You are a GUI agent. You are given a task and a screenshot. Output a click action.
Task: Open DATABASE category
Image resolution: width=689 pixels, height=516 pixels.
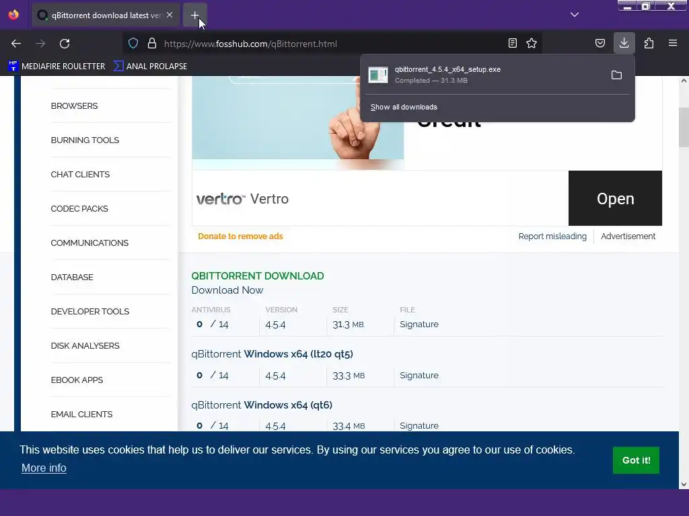72,277
